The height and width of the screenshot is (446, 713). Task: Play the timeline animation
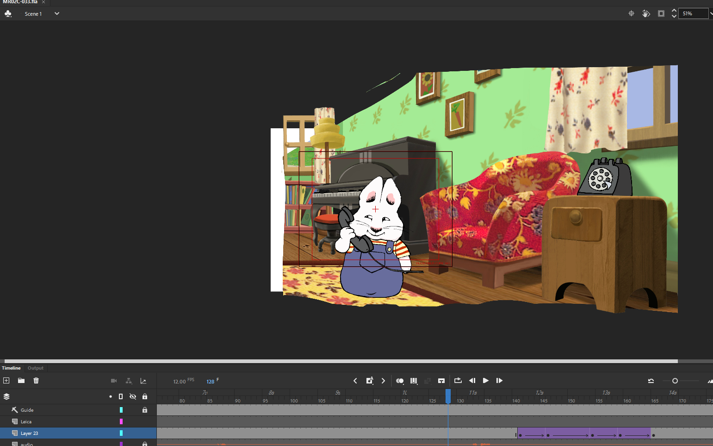(486, 381)
